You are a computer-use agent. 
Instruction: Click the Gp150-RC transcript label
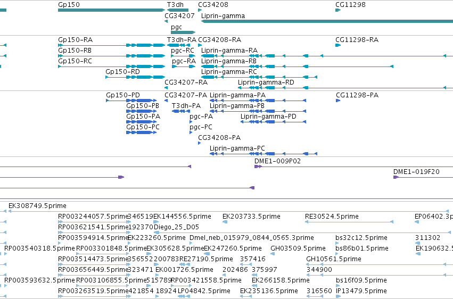point(75,61)
